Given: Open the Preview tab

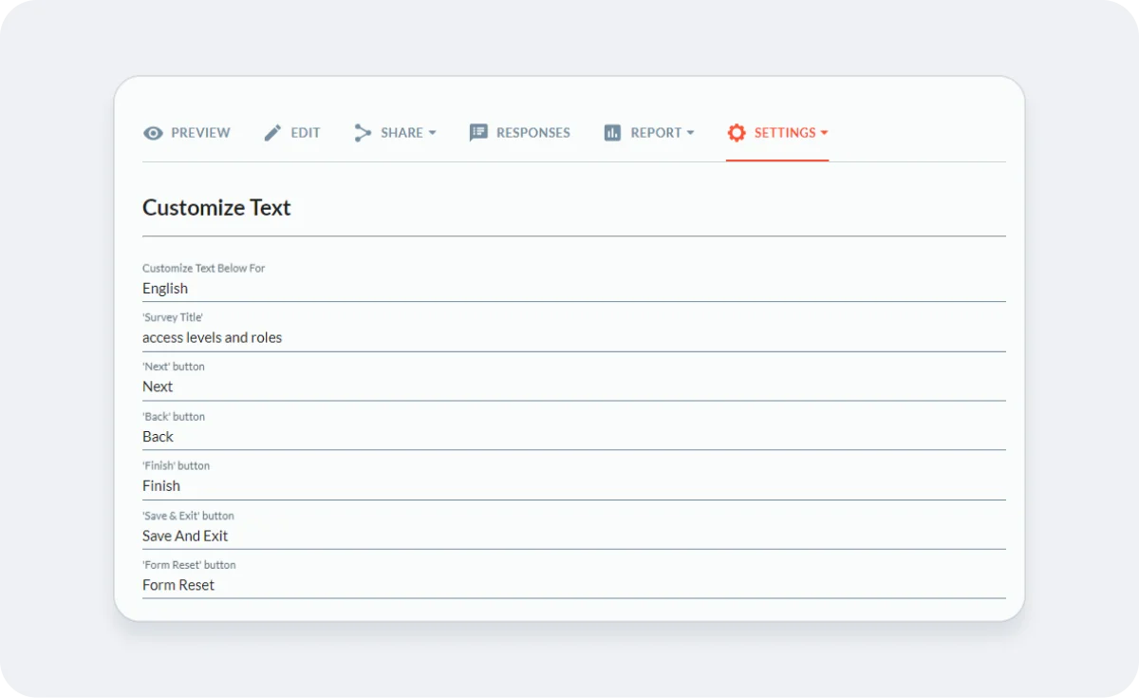Looking at the screenshot, I should tap(187, 133).
